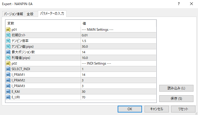The image size is (198, 115).
Task: Click the icon next to 利確値(pips)
Action: click(x=8, y=58)
